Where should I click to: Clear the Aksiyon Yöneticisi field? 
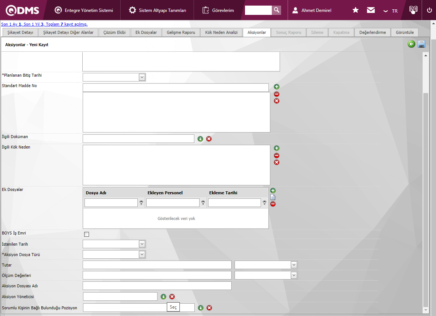pyautogui.click(x=172, y=297)
